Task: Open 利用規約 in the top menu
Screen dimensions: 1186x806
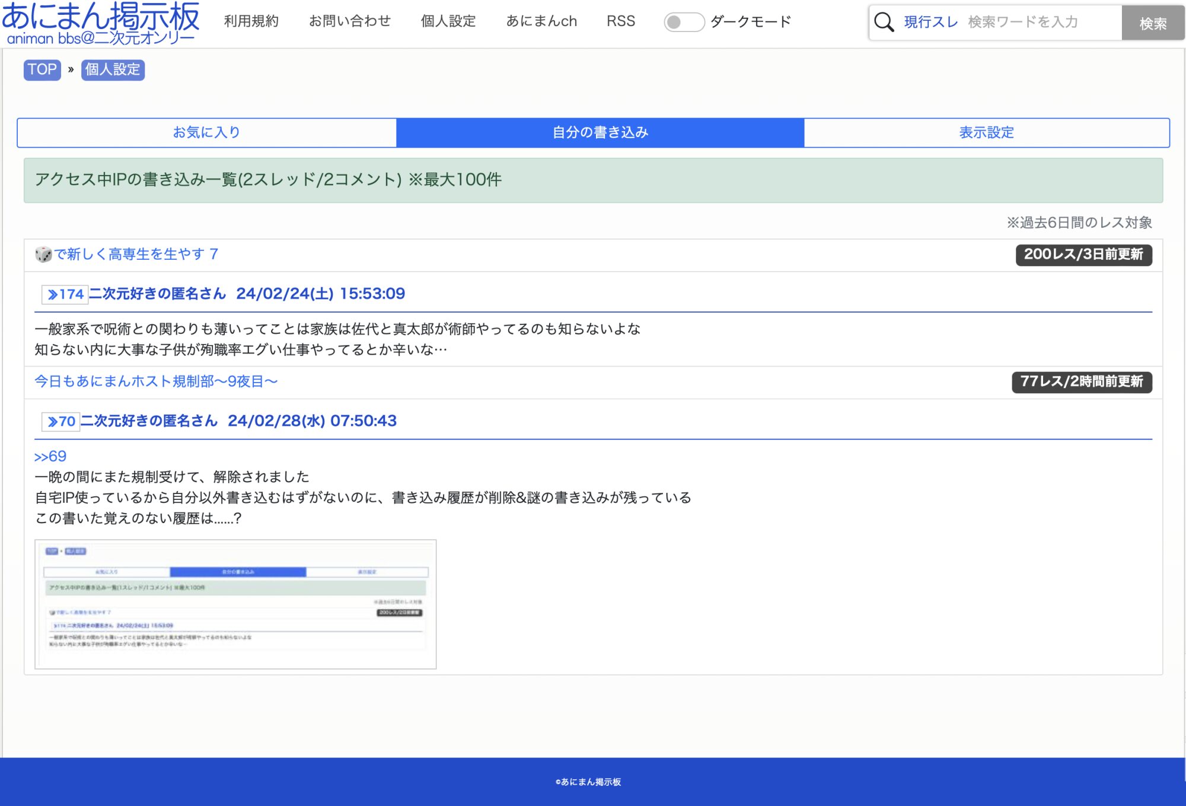Action: pos(251,21)
